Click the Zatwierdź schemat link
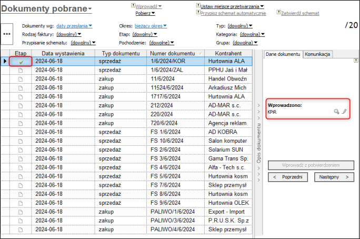Viewport: 360px width, 239px height. coord(300,13)
